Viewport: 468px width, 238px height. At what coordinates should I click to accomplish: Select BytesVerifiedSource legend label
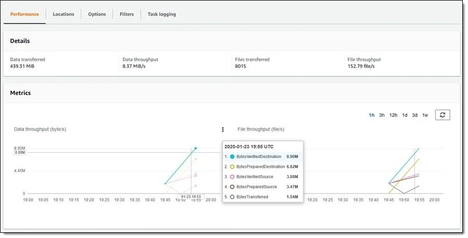tap(255, 177)
